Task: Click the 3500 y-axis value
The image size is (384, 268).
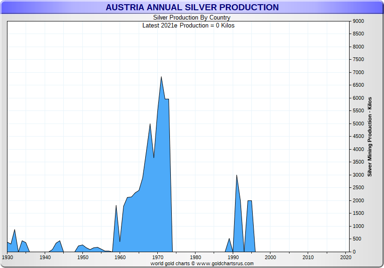Action: 358,162
